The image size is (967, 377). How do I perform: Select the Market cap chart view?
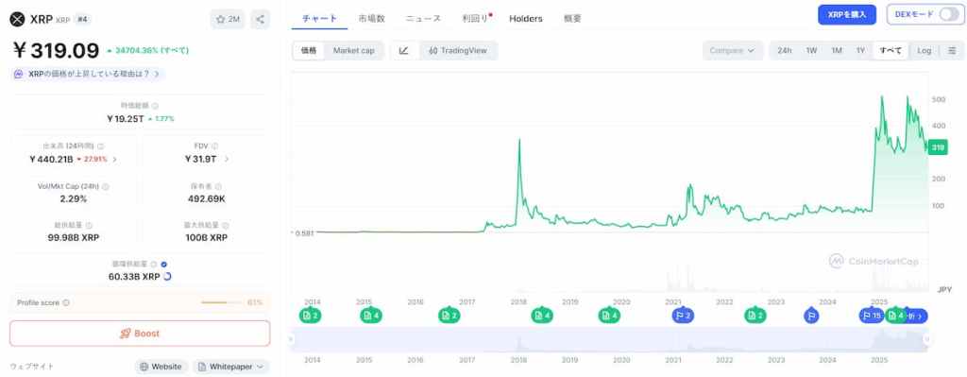click(x=354, y=51)
